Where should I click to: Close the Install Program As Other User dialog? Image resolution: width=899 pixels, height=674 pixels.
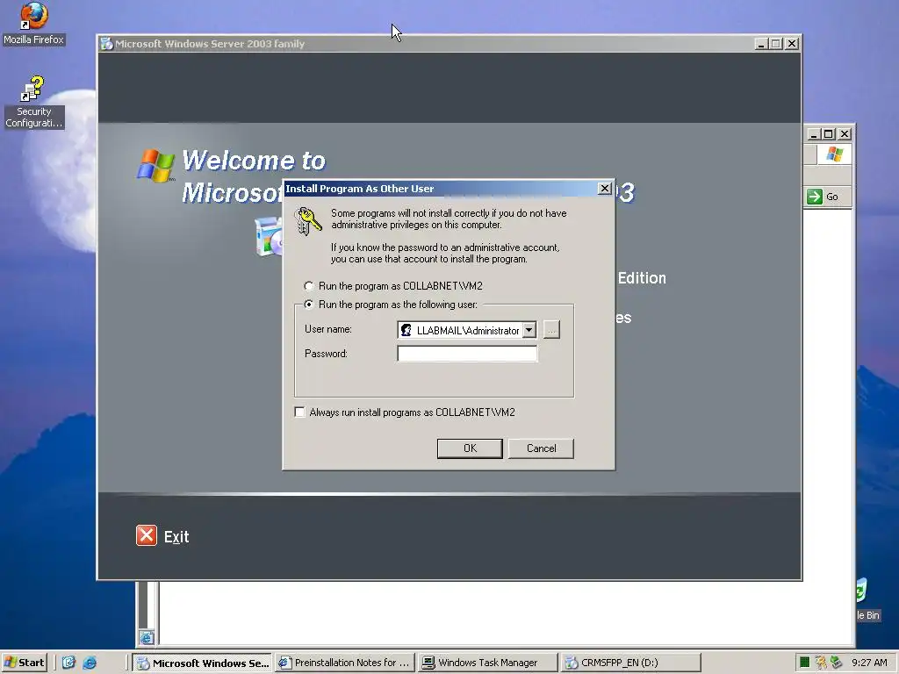click(604, 188)
